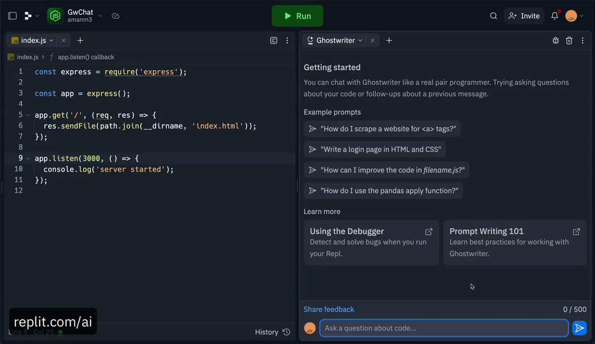
Task: Click the workspace layout icon at top left
Action: [12, 15]
